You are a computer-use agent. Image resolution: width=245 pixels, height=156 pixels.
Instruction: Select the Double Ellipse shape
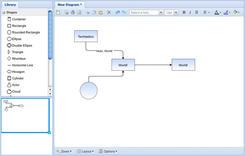pyautogui.click(x=20, y=45)
